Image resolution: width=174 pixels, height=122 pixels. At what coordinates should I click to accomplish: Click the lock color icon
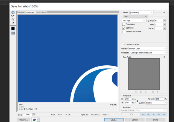[x=146, y=92]
